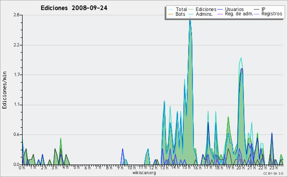Screen dimensions: 288x177
Task: Click the '17 h' x-axis label
Action: [x=208, y=167]
